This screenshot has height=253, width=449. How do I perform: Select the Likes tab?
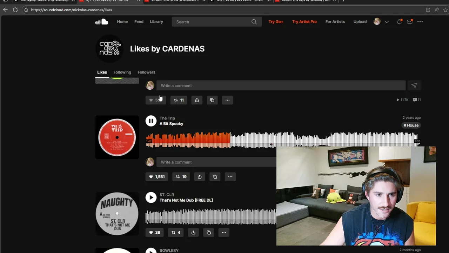(102, 72)
